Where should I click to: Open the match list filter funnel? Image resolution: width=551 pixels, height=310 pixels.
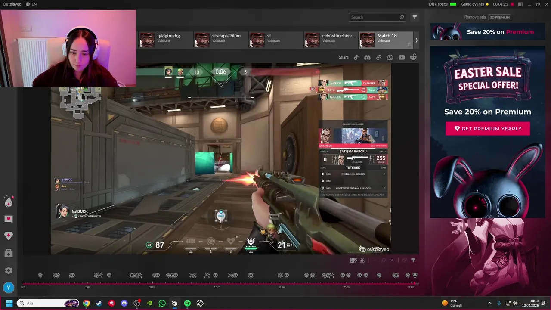point(415,17)
